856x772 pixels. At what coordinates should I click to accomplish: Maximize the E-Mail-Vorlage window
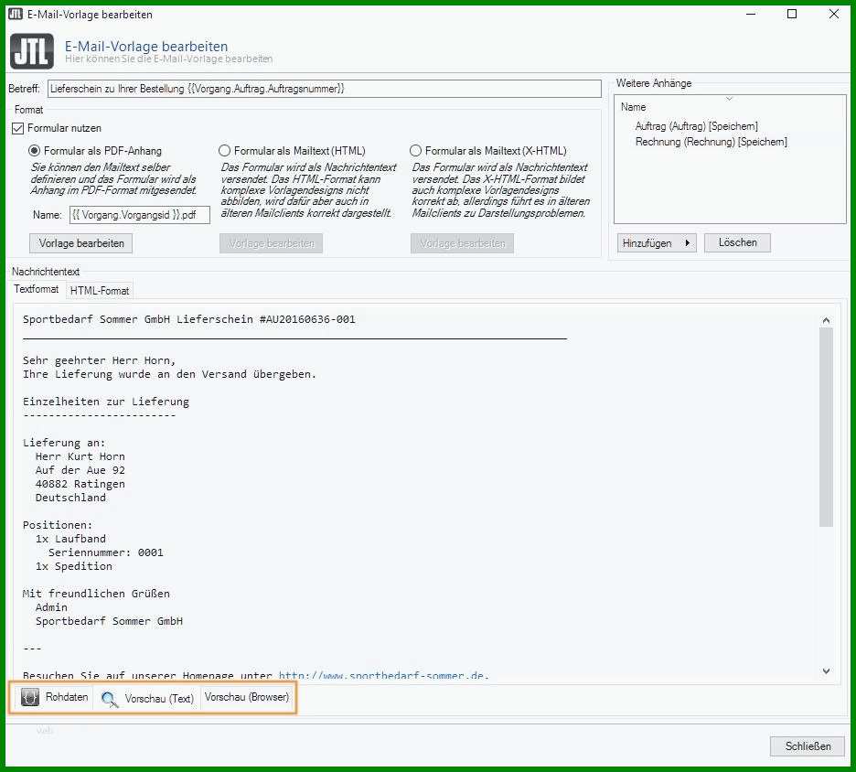792,15
